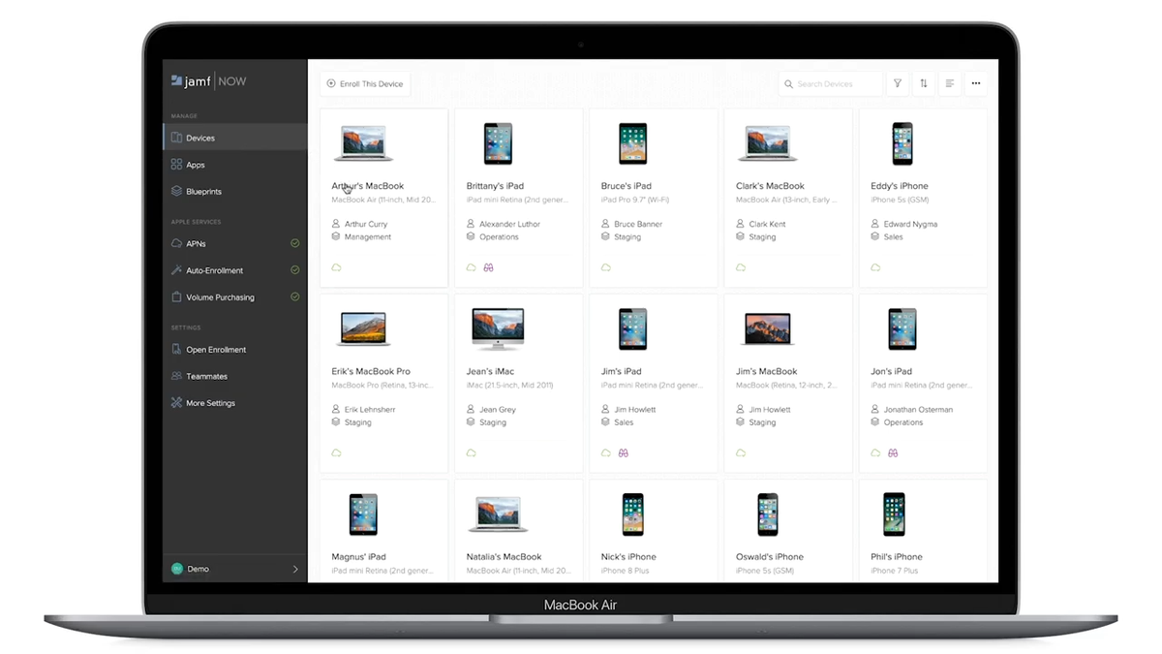Open Arthur's MacBook device card

coord(383,197)
